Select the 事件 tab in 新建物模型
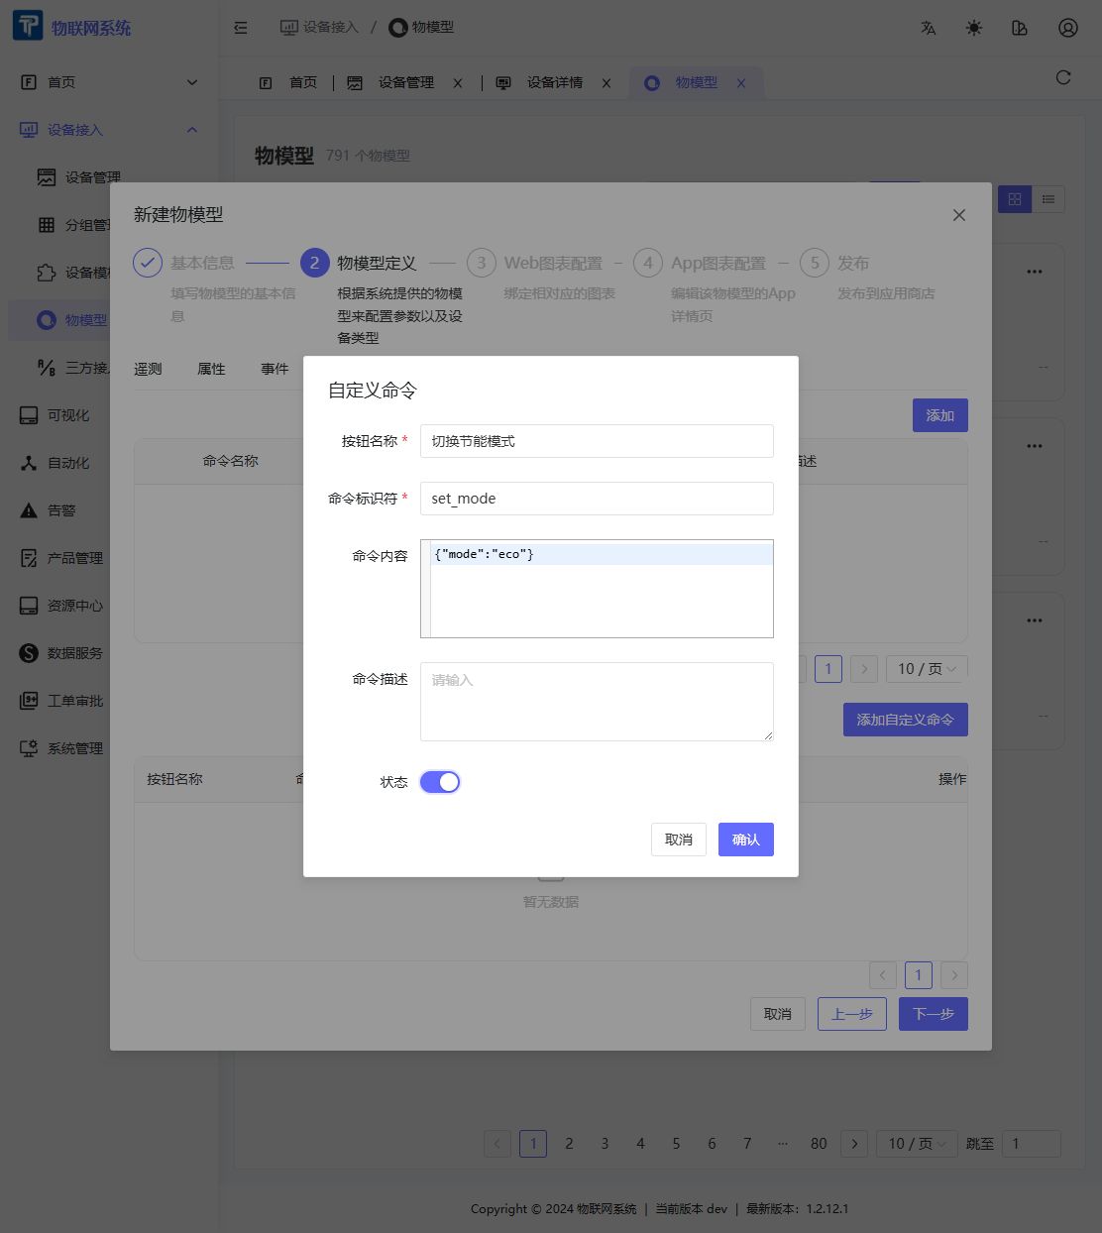The image size is (1102, 1233). [x=275, y=369]
